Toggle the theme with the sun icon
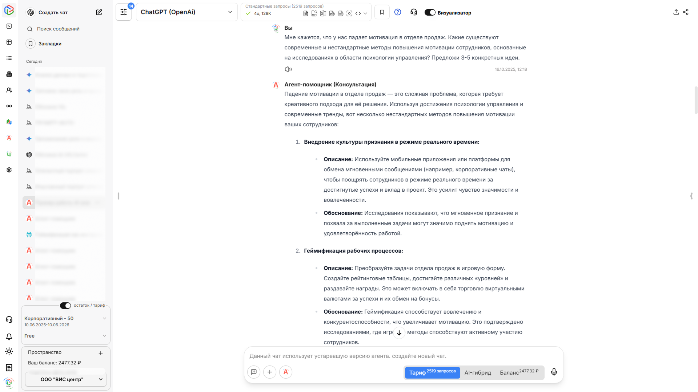 click(x=9, y=351)
